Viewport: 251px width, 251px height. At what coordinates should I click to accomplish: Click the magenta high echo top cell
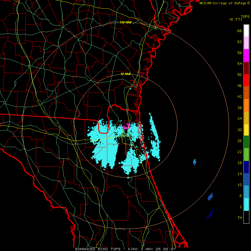126,126
